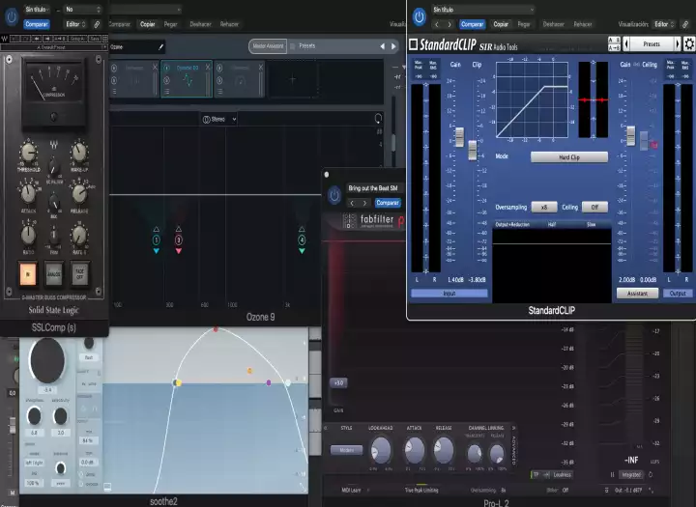Toggle SSLComp plugin power button
The height and width of the screenshot is (507, 696).
point(12,16)
